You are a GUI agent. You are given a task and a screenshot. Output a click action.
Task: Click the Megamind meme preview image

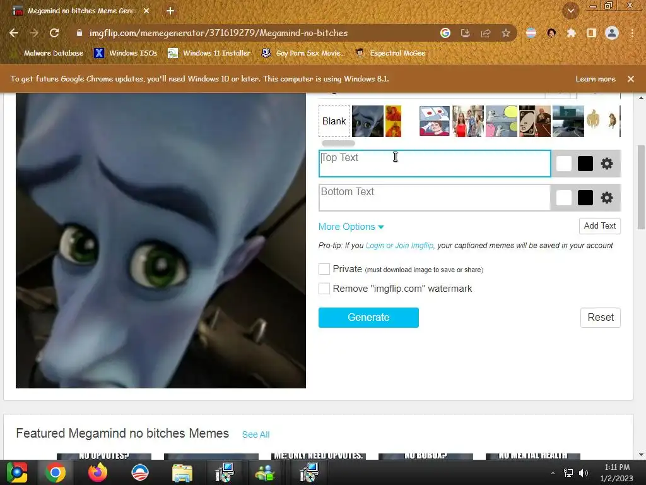(161, 241)
